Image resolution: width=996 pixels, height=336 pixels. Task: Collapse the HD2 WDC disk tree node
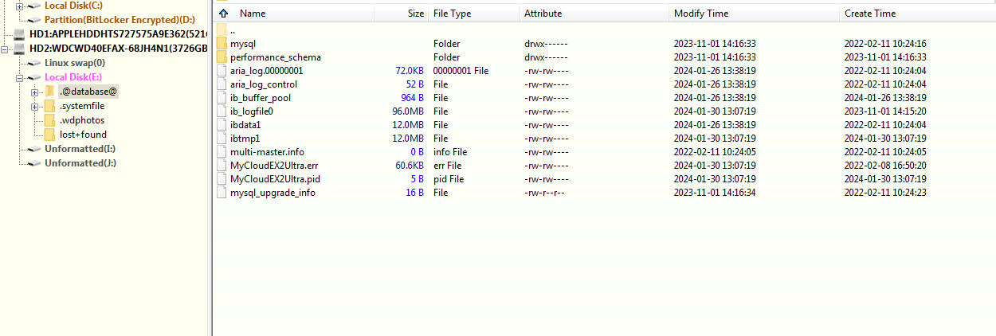(6, 49)
